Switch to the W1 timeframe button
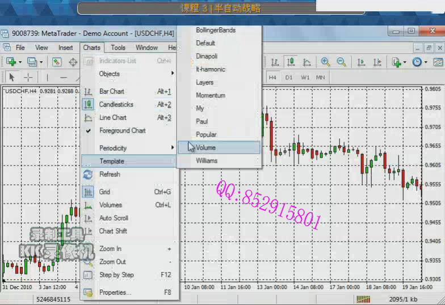The image size is (445, 305). pos(305,77)
